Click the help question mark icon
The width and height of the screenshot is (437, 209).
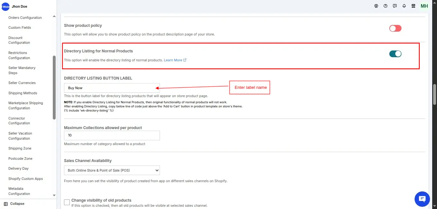coord(385,6)
